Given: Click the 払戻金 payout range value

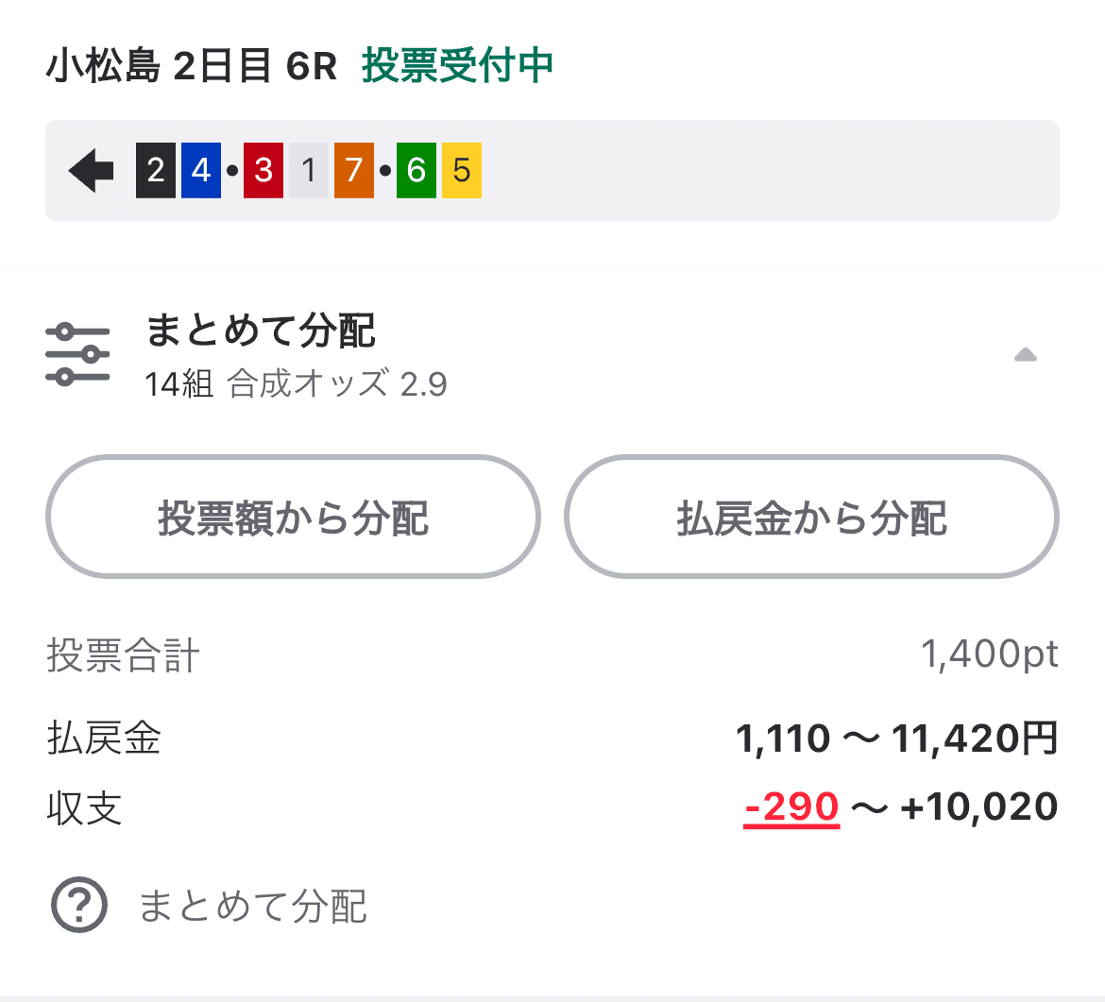Looking at the screenshot, I should (895, 739).
